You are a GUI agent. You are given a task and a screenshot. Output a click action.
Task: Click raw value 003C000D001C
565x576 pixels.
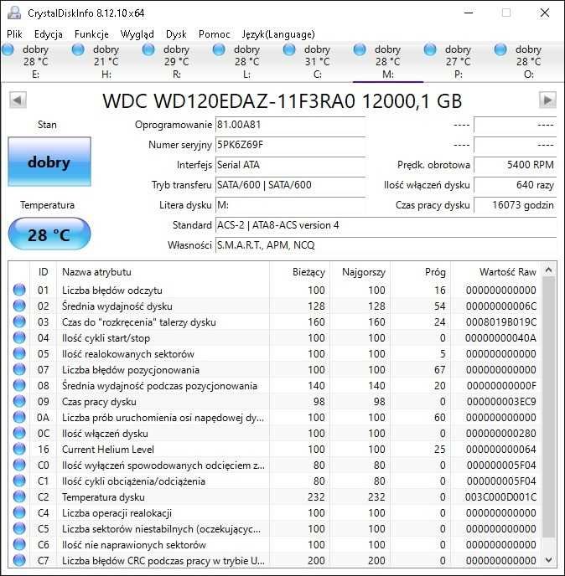pos(500,497)
